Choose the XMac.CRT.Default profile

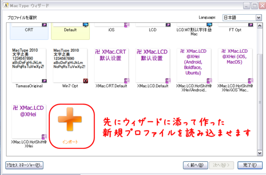pyautogui.click(x=112, y=65)
